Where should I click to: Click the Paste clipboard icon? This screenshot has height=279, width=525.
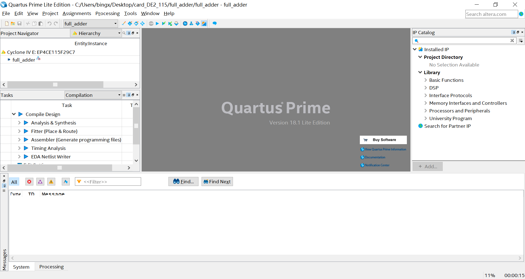coord(41,24)
